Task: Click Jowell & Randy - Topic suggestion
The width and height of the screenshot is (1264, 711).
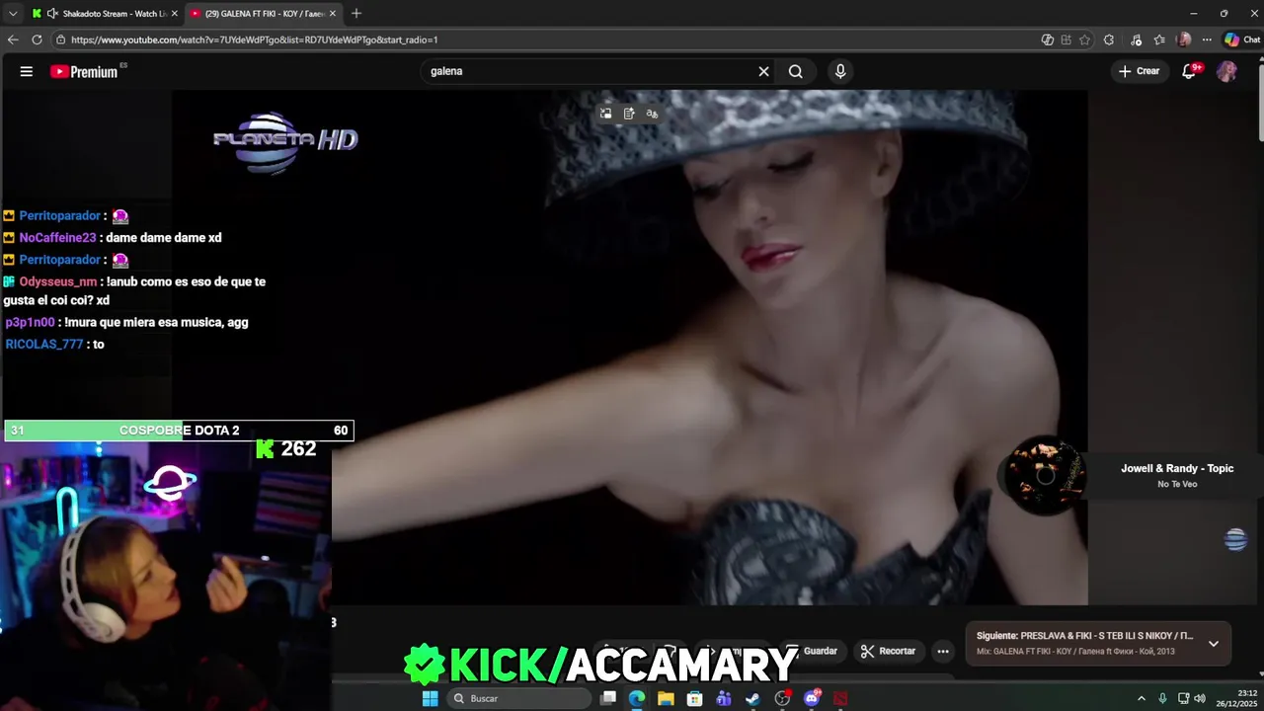Action: coord(1177,468)
